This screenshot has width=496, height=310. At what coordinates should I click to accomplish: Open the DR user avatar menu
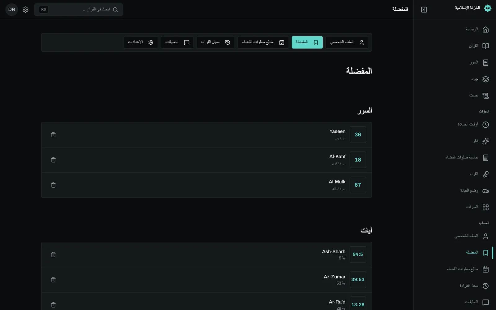12,10
